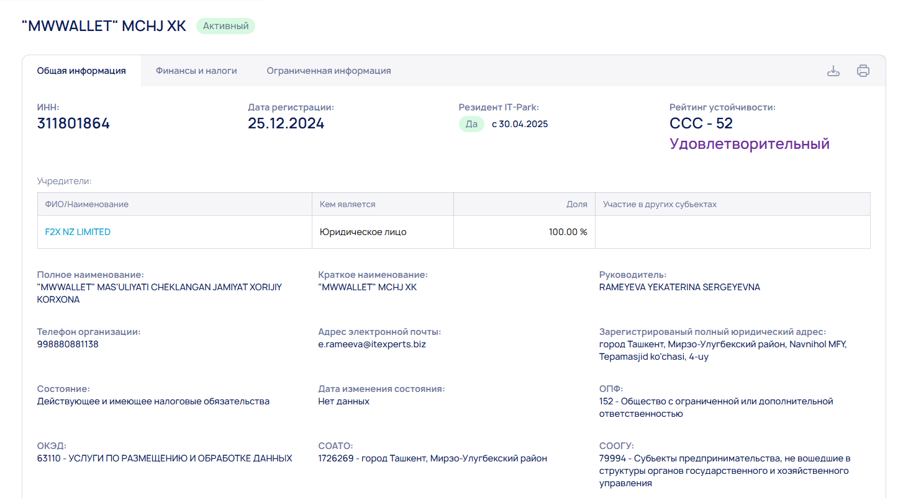Click Участие в других субъектах header

pyautogui.click(x=733, y=204)
